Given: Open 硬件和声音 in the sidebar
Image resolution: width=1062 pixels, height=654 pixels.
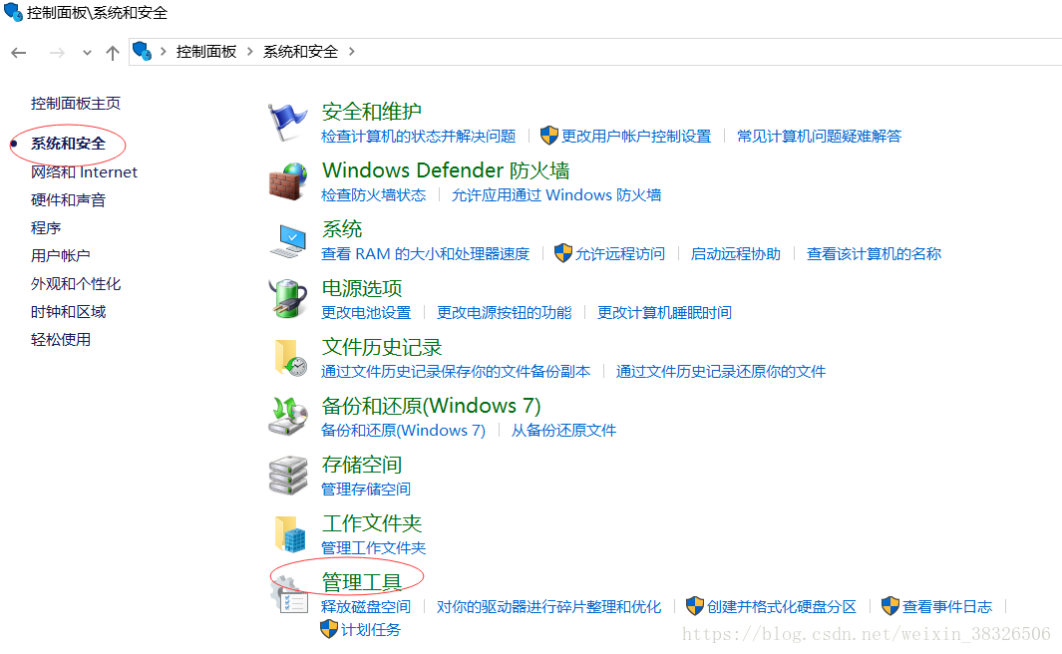Looking at the screenshot, I should (68, 199).
